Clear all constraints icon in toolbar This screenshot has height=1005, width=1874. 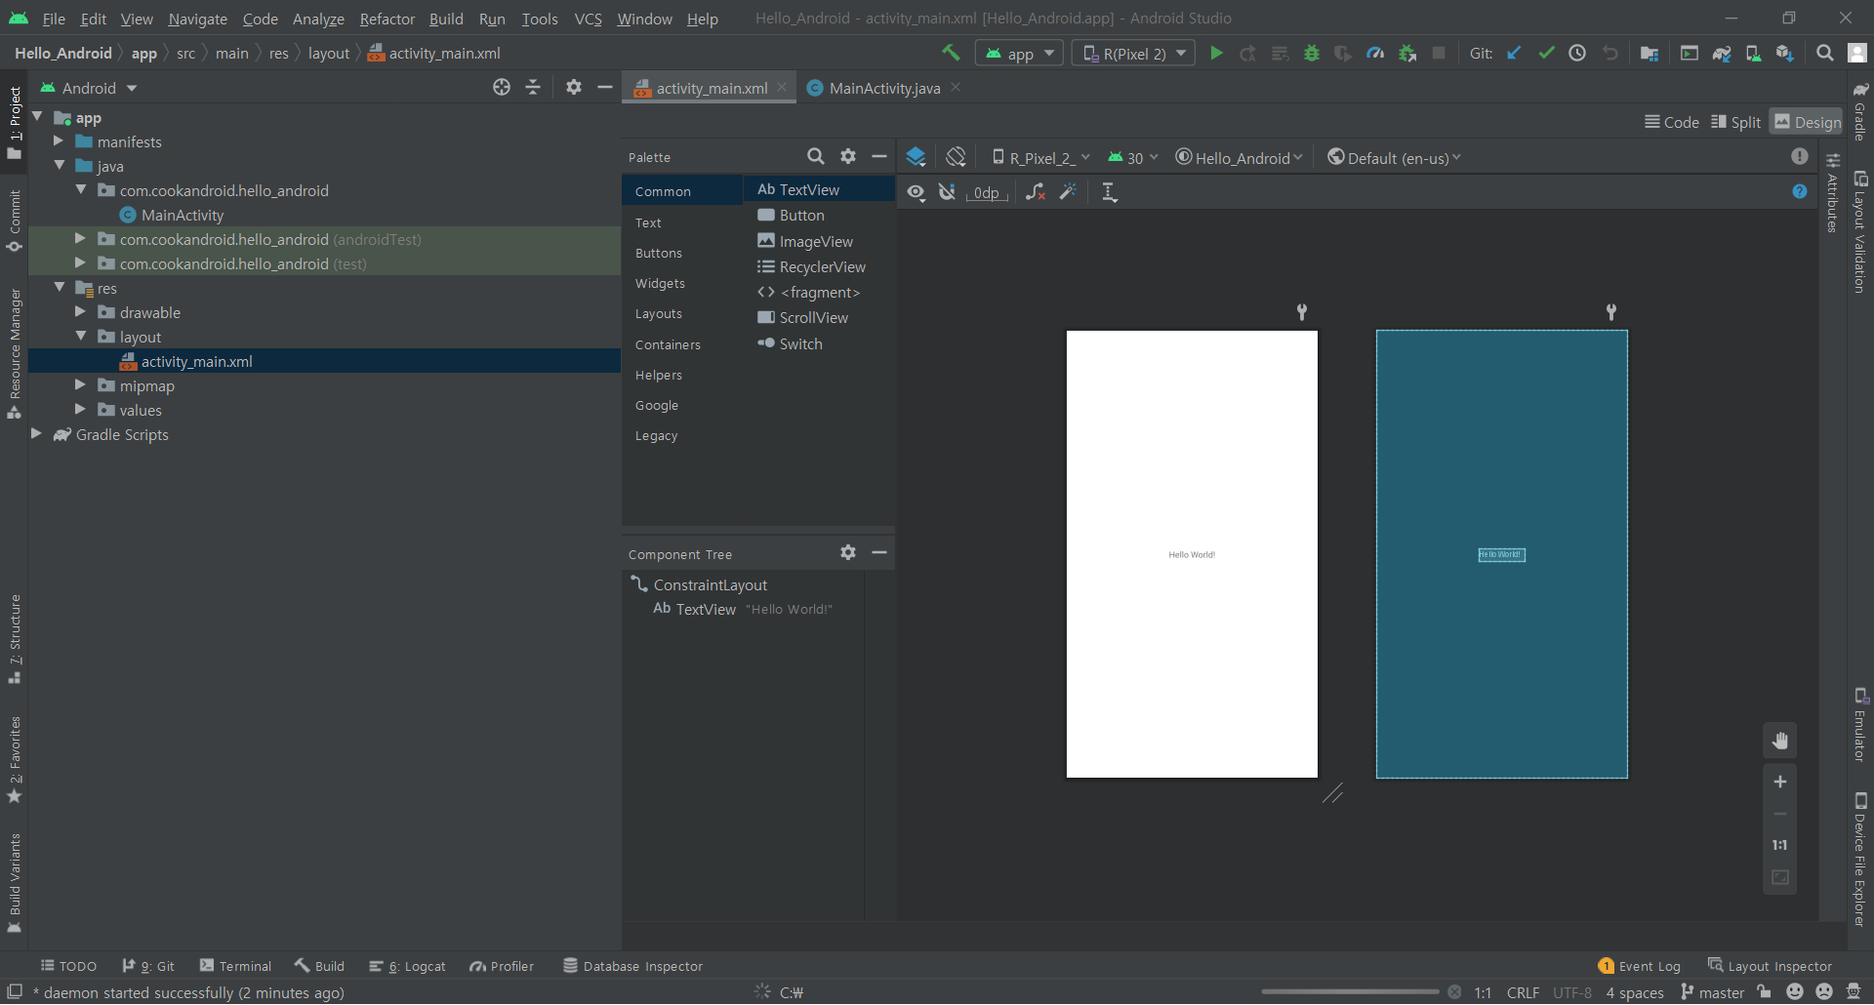tap(1036, 192)
